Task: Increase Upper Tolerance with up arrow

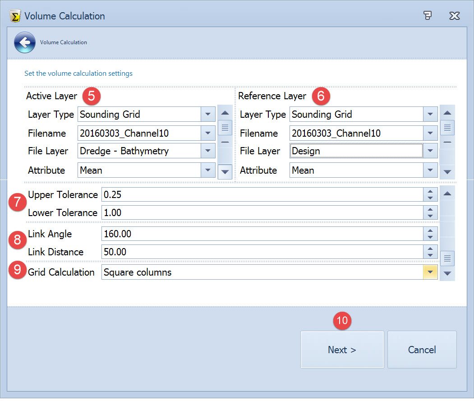Action: point(430,191)
